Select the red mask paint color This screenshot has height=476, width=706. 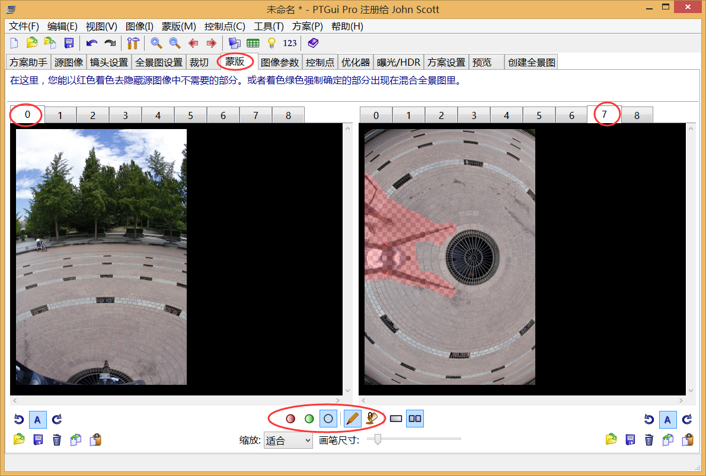tap(290, 419)
